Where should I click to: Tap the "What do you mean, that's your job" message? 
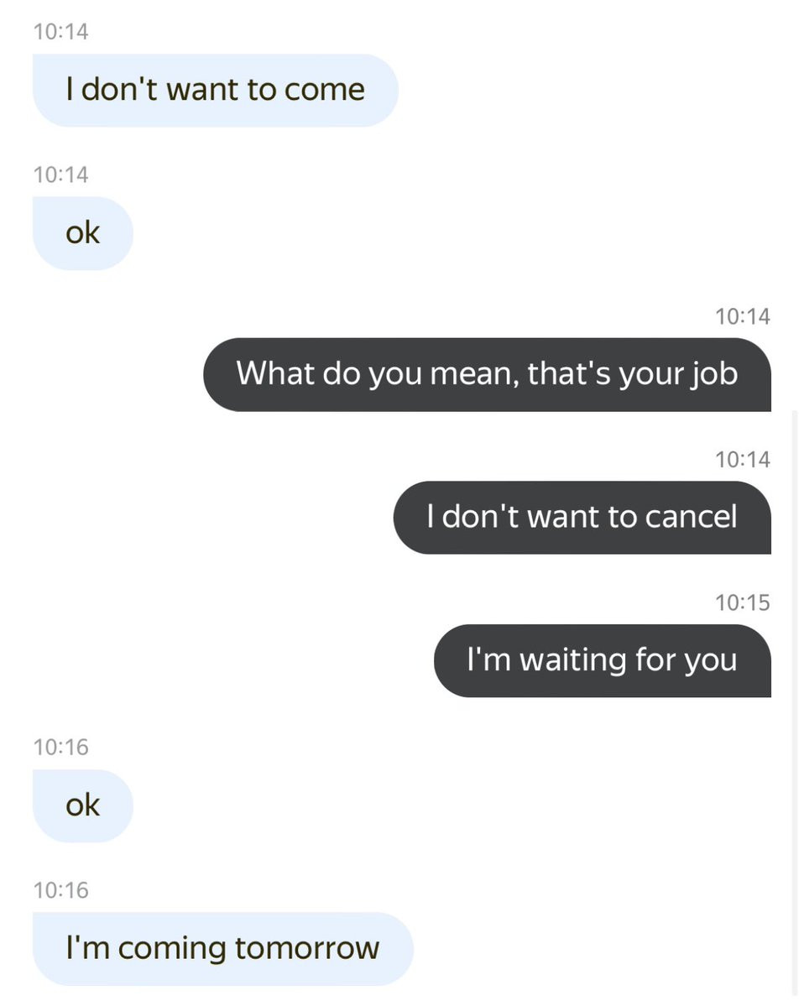tap(487, 374)
